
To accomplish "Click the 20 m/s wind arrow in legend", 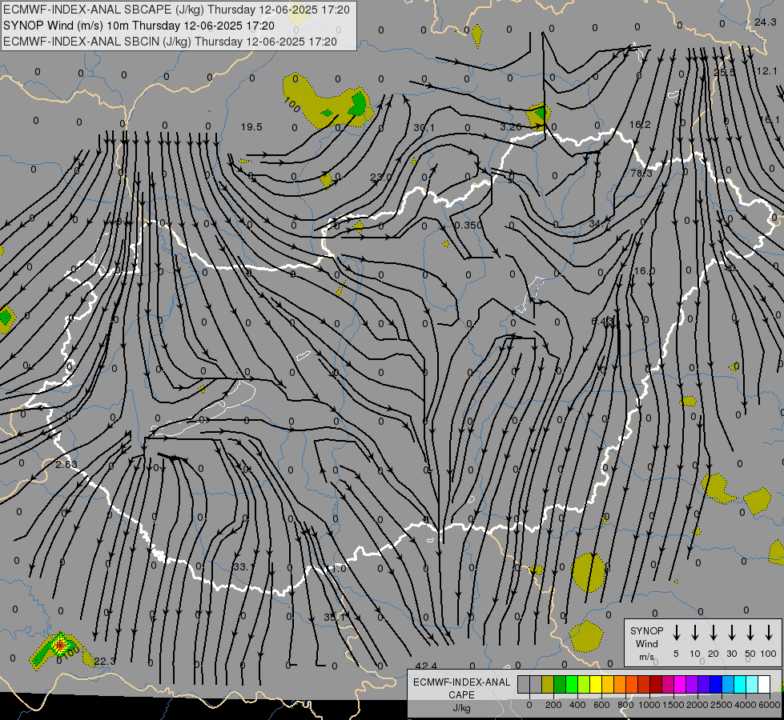I will [714, 633].
